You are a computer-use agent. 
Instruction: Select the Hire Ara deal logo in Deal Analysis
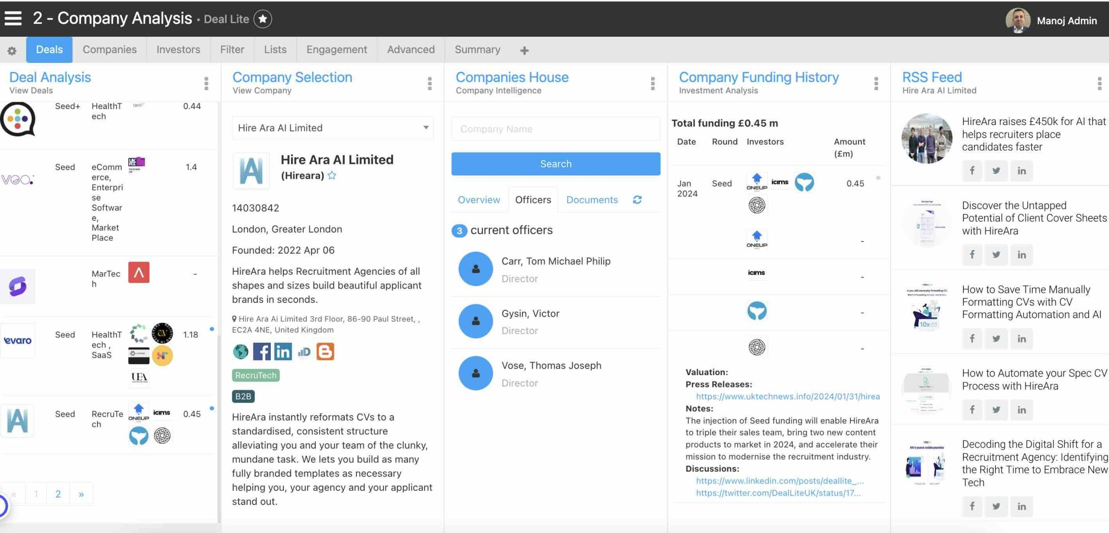18,421
